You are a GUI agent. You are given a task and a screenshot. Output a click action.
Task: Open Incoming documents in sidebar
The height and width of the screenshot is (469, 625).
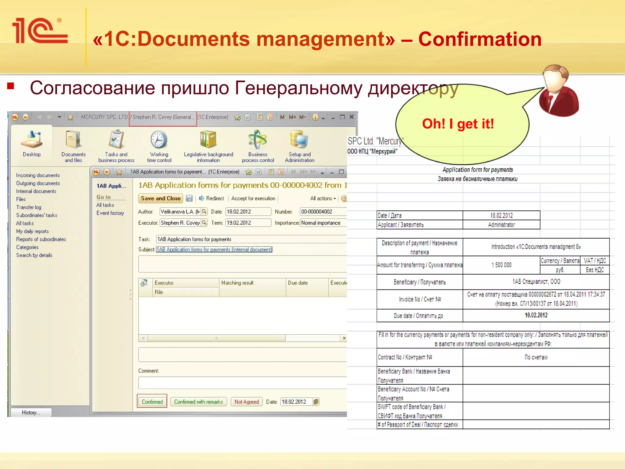[x=38, y=175]
